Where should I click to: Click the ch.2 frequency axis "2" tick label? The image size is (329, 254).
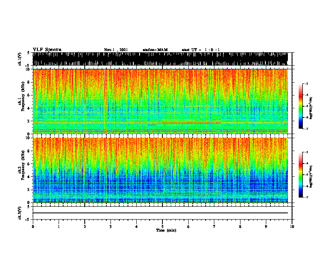(x=29, y=190)
